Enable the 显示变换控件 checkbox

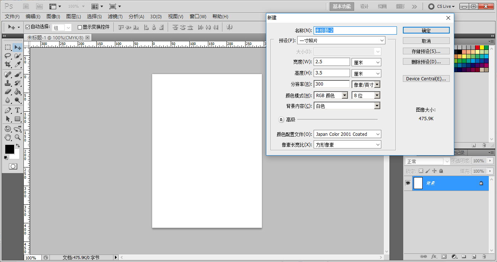(80, 27)
